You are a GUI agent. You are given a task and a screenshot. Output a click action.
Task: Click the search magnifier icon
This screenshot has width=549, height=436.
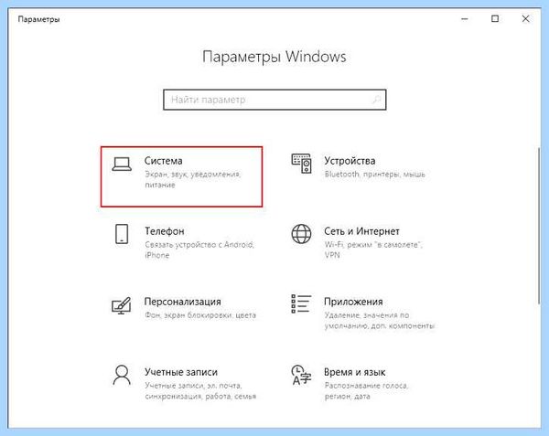click(x=376, y=100)
